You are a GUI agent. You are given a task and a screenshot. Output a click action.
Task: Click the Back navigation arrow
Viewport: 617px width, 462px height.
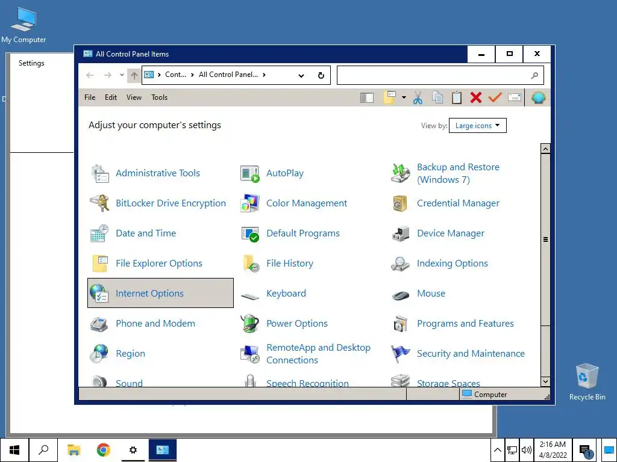tap(90, 75)
